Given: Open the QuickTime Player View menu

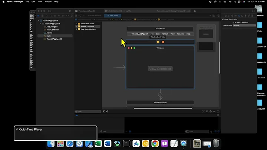Looking at the screenshot, I should coord(40,1).
